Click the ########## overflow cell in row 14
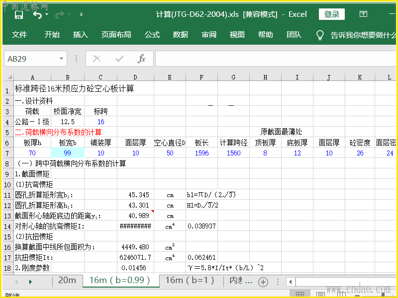398x298 pixels. click(x=135, y=226)
